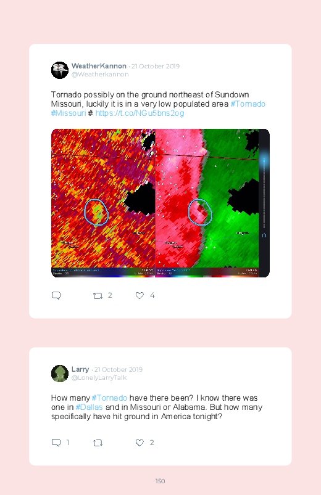Open the #Missouri hashtag link
The height and width of the screenshot is (495, 321).
[x=69, y=113]
